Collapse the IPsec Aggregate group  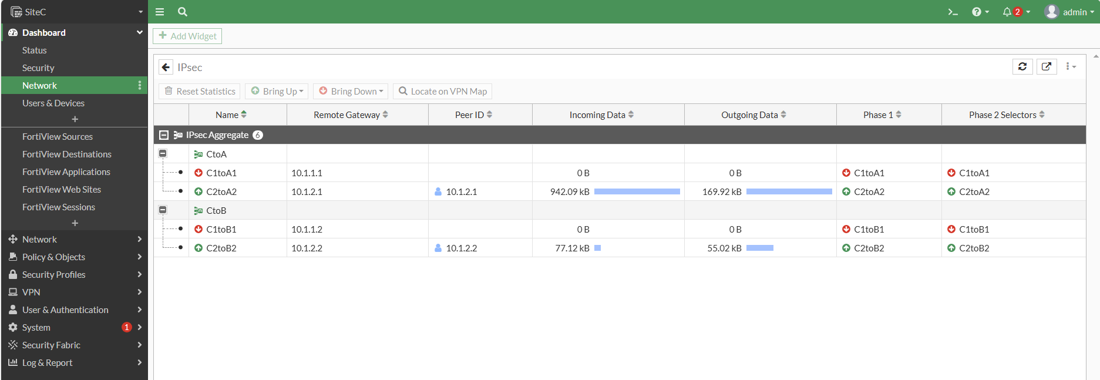click(164, 135)
